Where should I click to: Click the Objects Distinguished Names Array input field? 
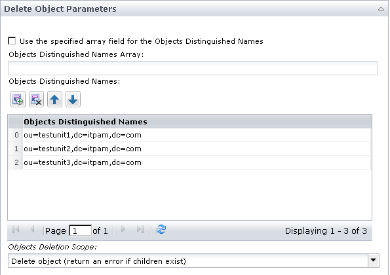tap(193, 68)
